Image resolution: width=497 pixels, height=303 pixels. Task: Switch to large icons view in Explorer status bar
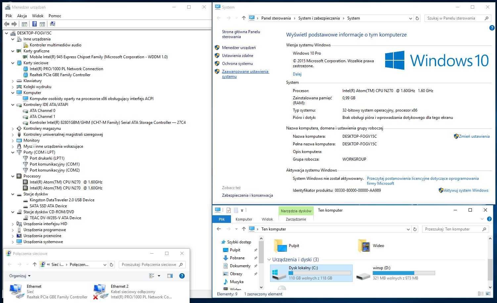click(488, 294)
